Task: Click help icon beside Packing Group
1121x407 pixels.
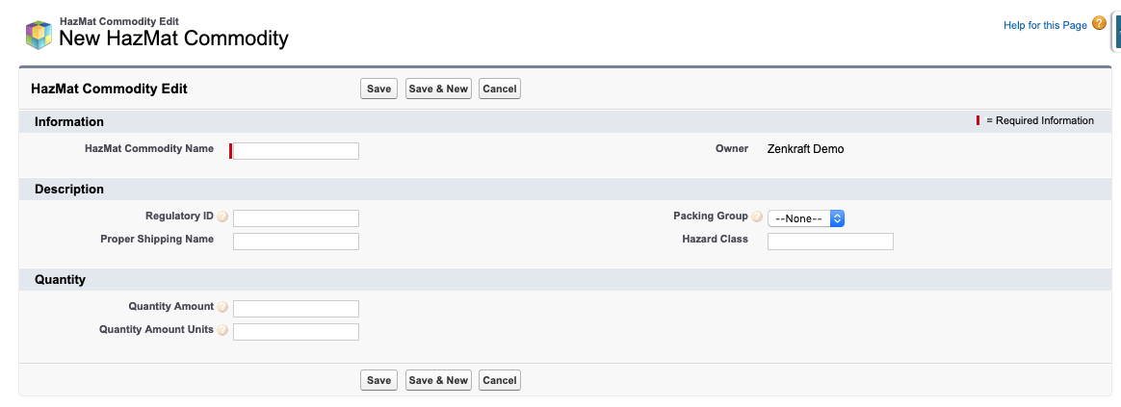Action: pos(756,216)
